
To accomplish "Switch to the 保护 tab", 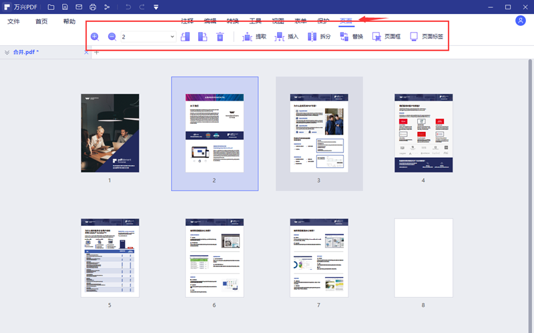I will [x=323, y=21].
